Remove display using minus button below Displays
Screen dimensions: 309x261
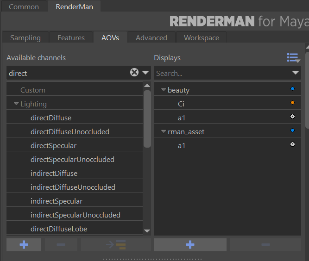(x=265, y=245)
